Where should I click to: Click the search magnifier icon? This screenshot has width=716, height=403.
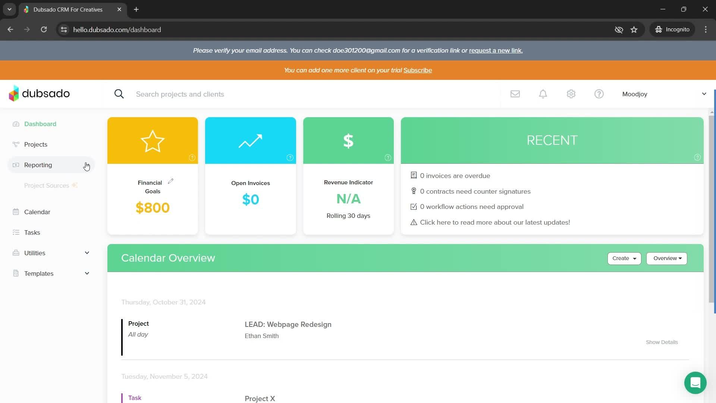click(x=119, y=94)
